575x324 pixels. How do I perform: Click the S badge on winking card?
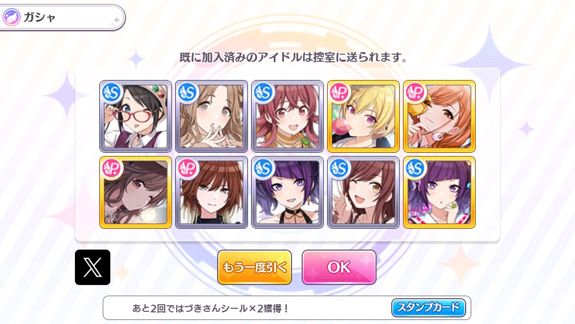[340, 169]
